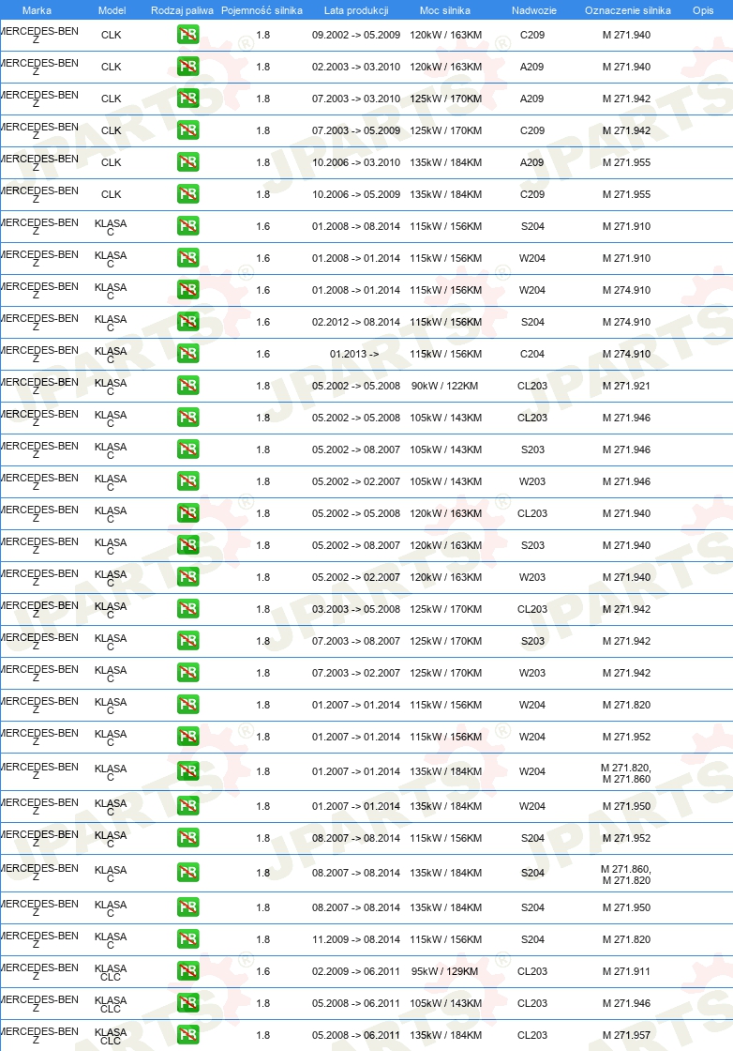Viewport: 733px width, 1051px height.
Task: Select the cell M 271.820, M 271.860
Action: (626, 773)
